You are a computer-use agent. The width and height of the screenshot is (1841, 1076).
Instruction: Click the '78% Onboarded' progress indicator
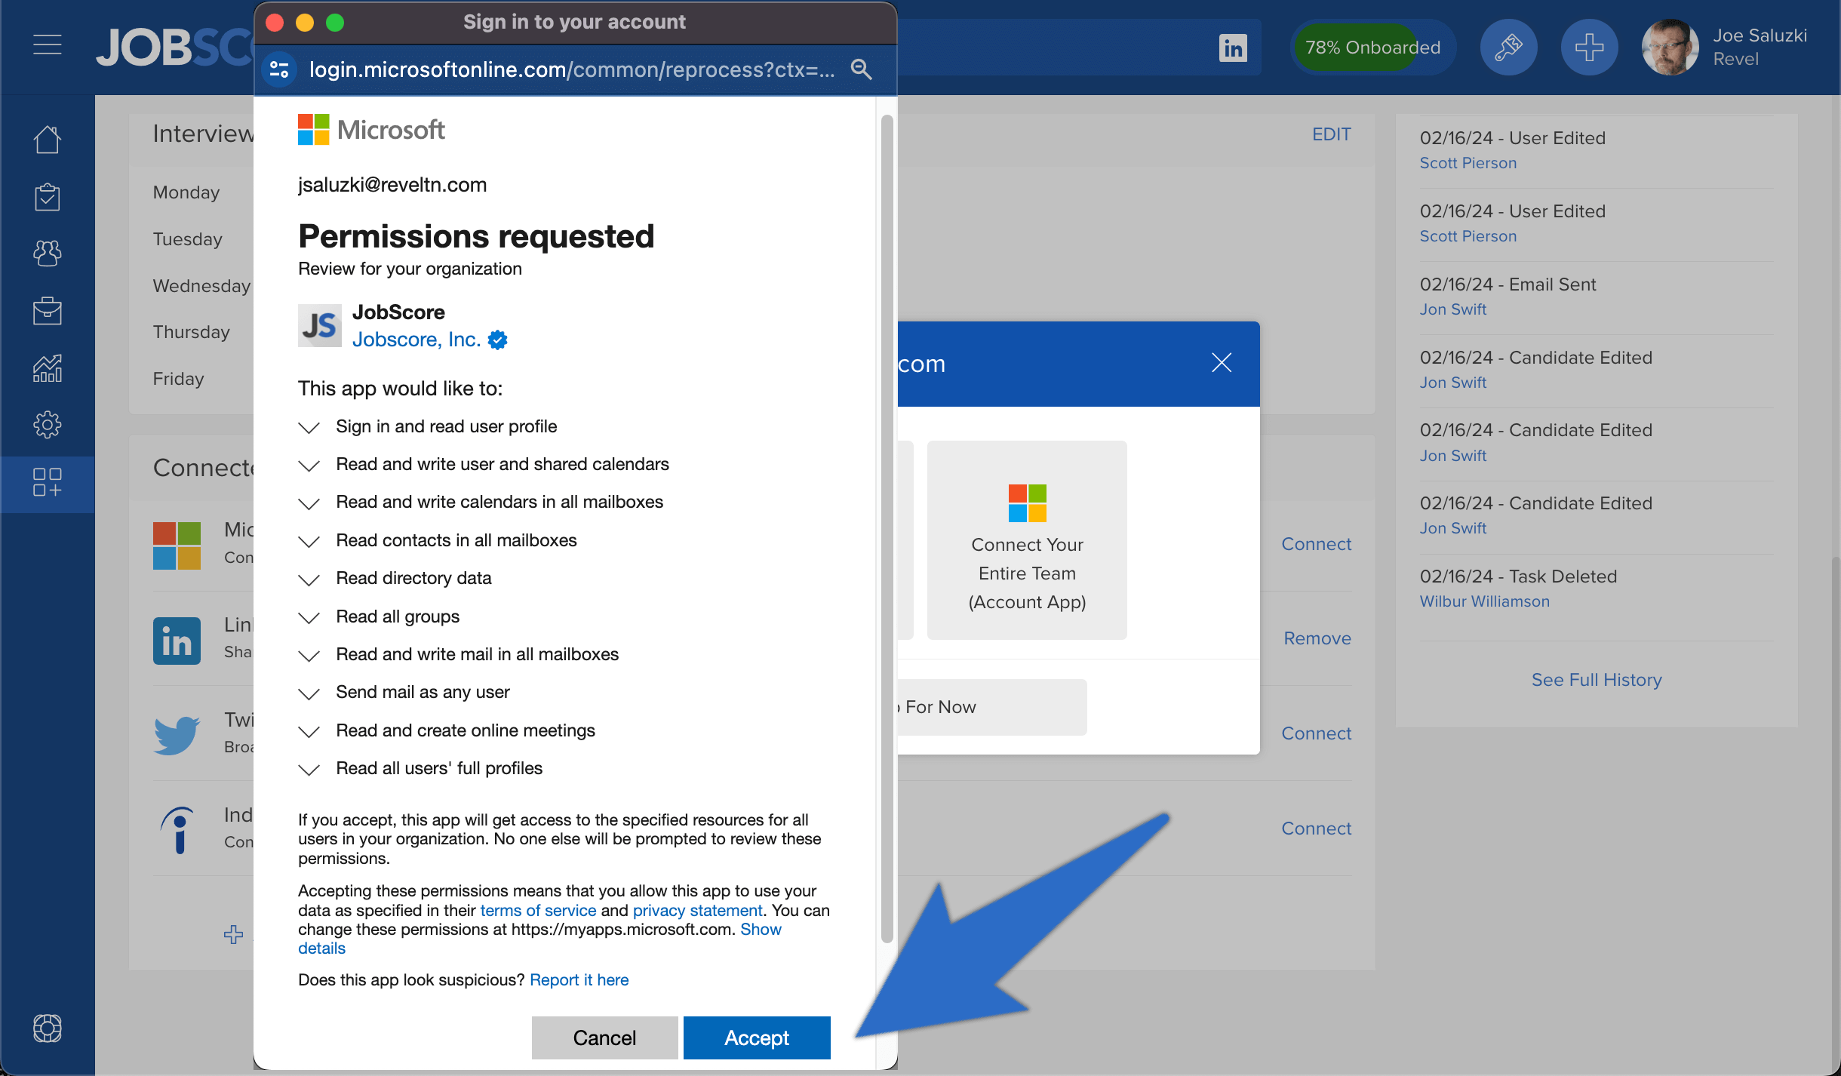tap(1372, 48)
